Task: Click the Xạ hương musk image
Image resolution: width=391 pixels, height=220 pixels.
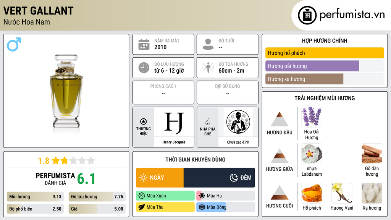Action: 372,193
